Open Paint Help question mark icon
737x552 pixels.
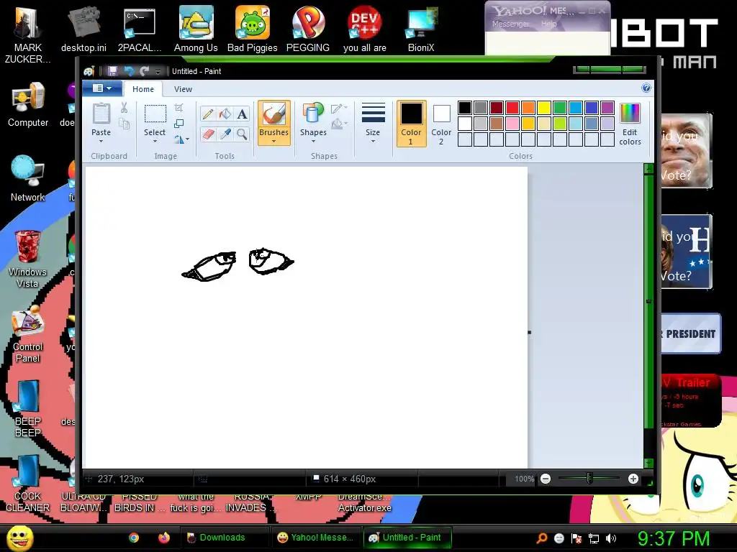point(646,88)
